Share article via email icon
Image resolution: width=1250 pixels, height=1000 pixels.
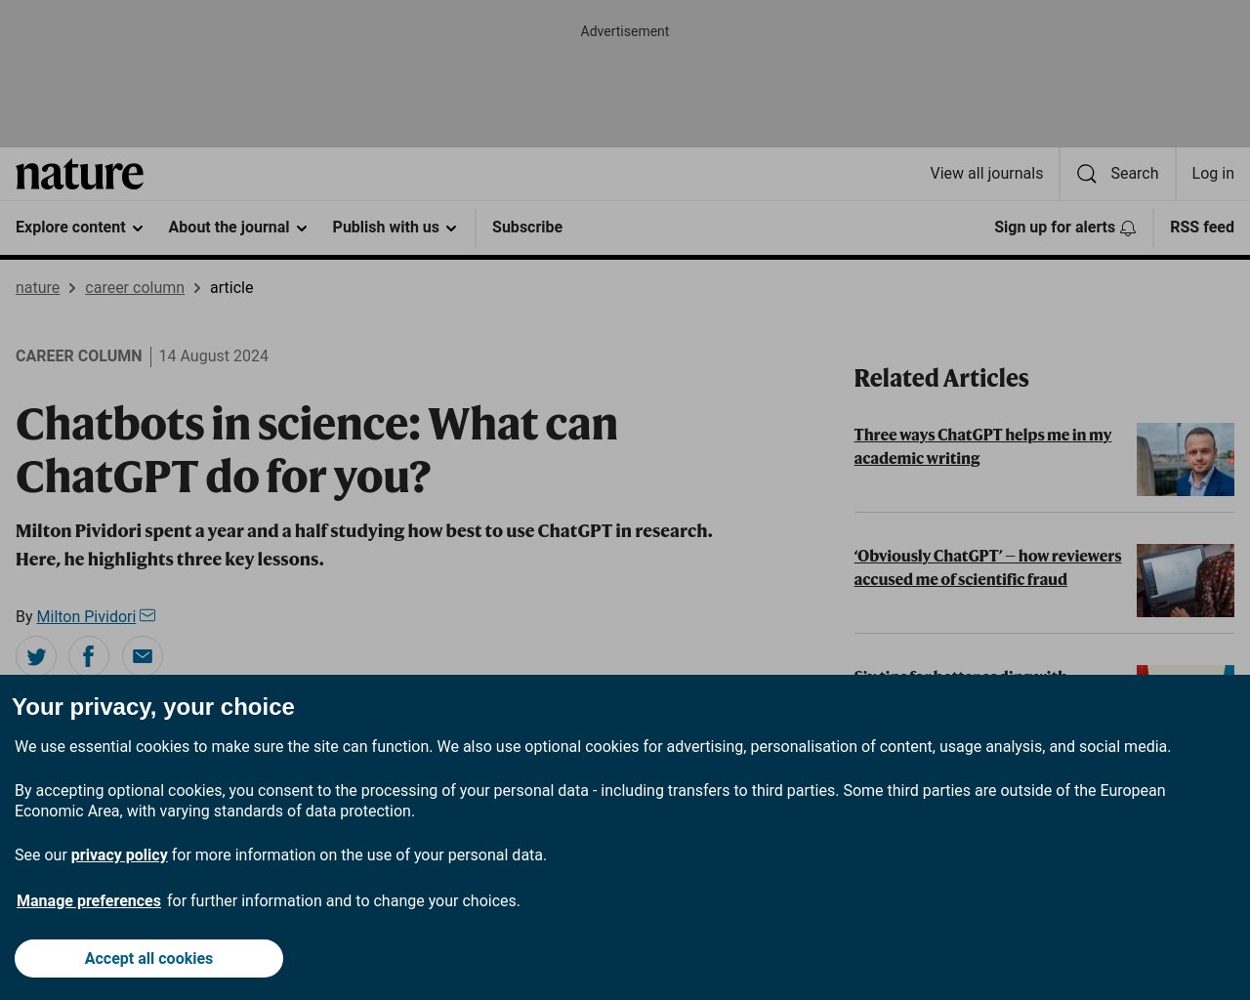tap(143, 656)
